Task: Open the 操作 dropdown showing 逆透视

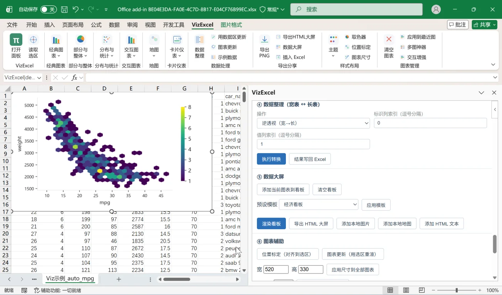Action: [x=313, y=123]
